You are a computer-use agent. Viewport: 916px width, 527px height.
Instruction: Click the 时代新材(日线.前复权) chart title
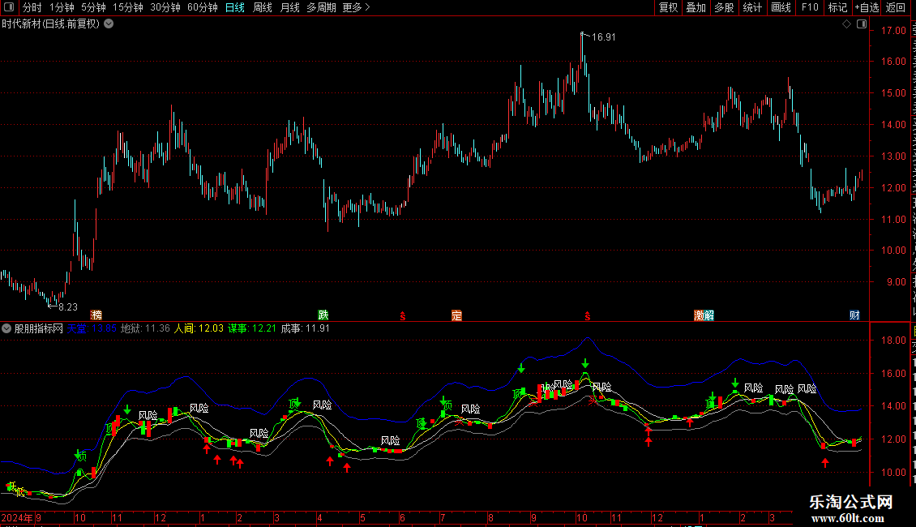click(x=51, y=24)
